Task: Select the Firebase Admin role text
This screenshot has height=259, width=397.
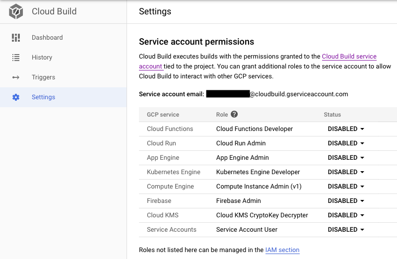Action: click(238, 201)
